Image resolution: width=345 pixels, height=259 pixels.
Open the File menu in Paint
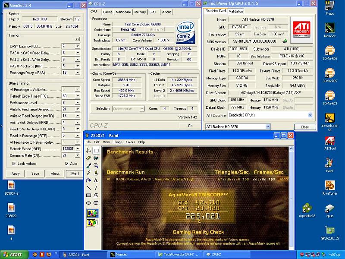point(88,142)
